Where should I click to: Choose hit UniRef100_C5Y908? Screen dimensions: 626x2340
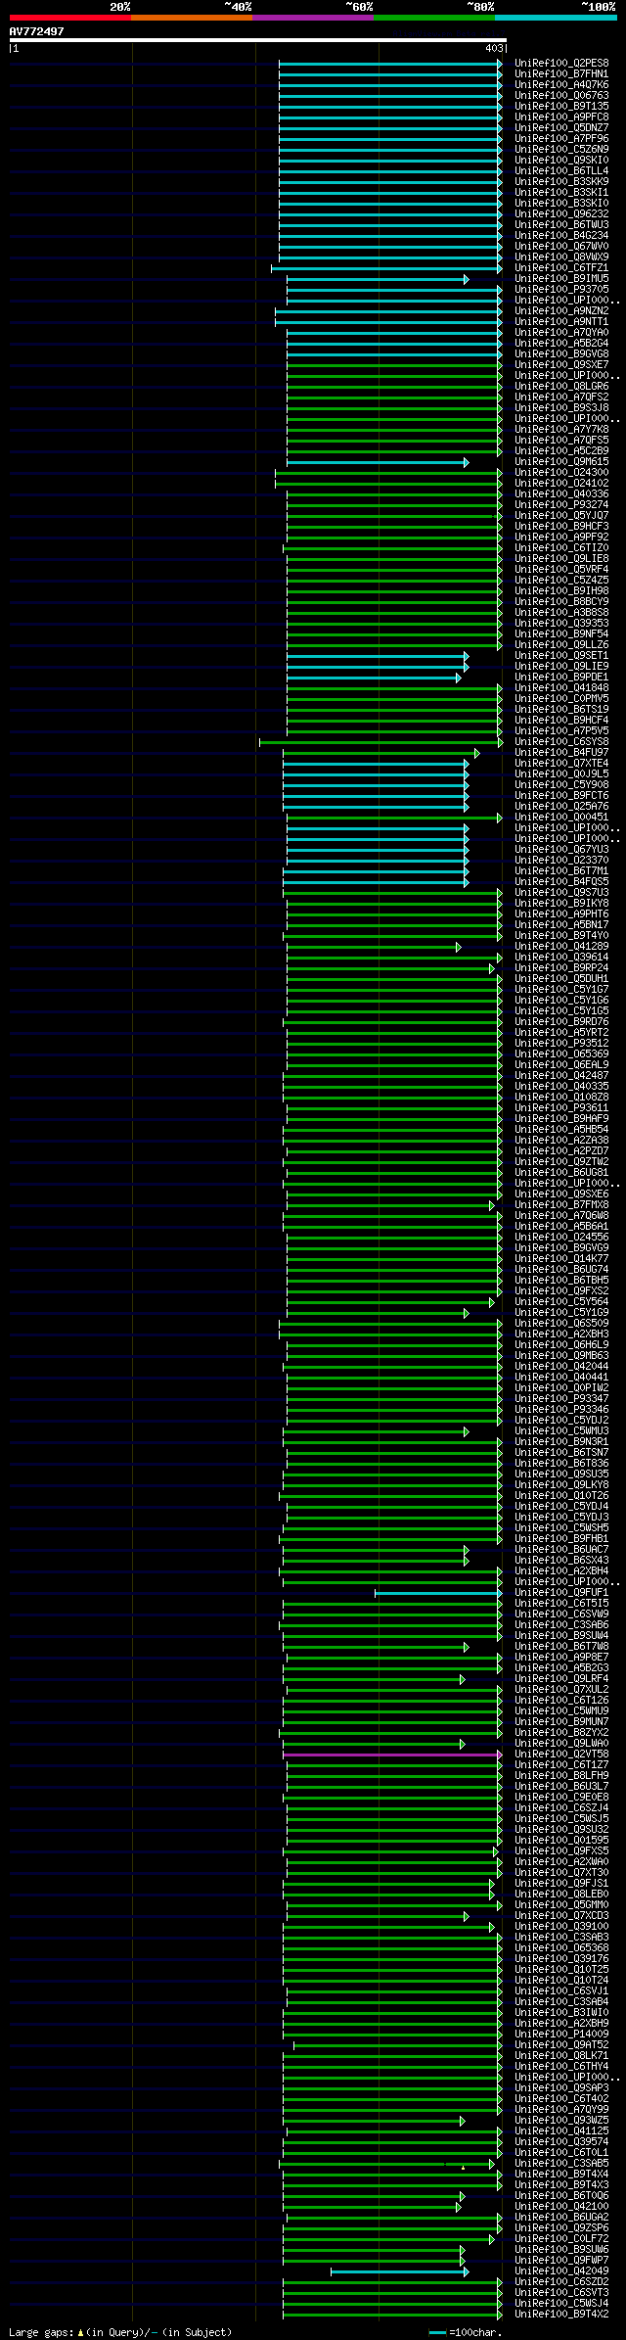pyautogui.click(x=561, y=785)
